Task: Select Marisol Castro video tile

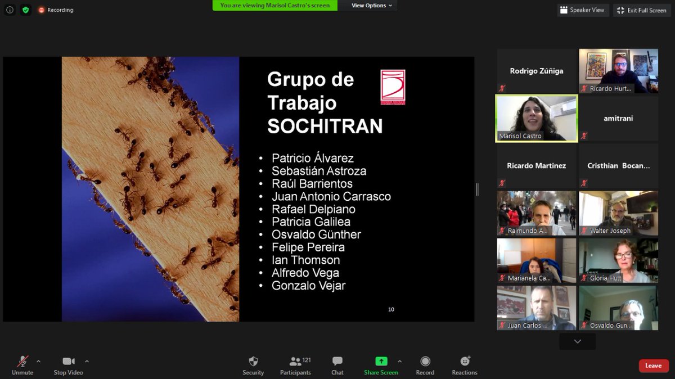Action: 537,118
